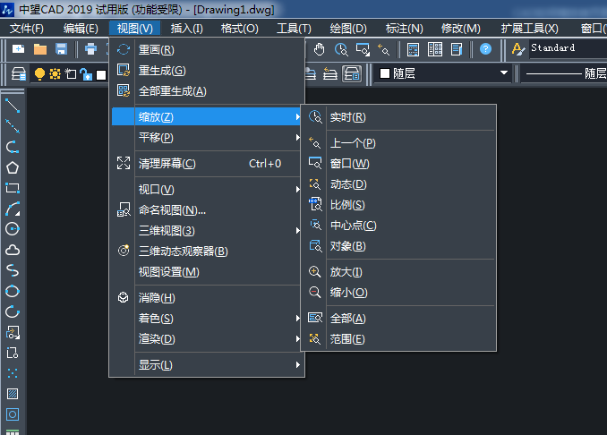Click the Pan hand icon in toolbar
The width and height of the screenshot is (607, 435).
click(320, 48)
